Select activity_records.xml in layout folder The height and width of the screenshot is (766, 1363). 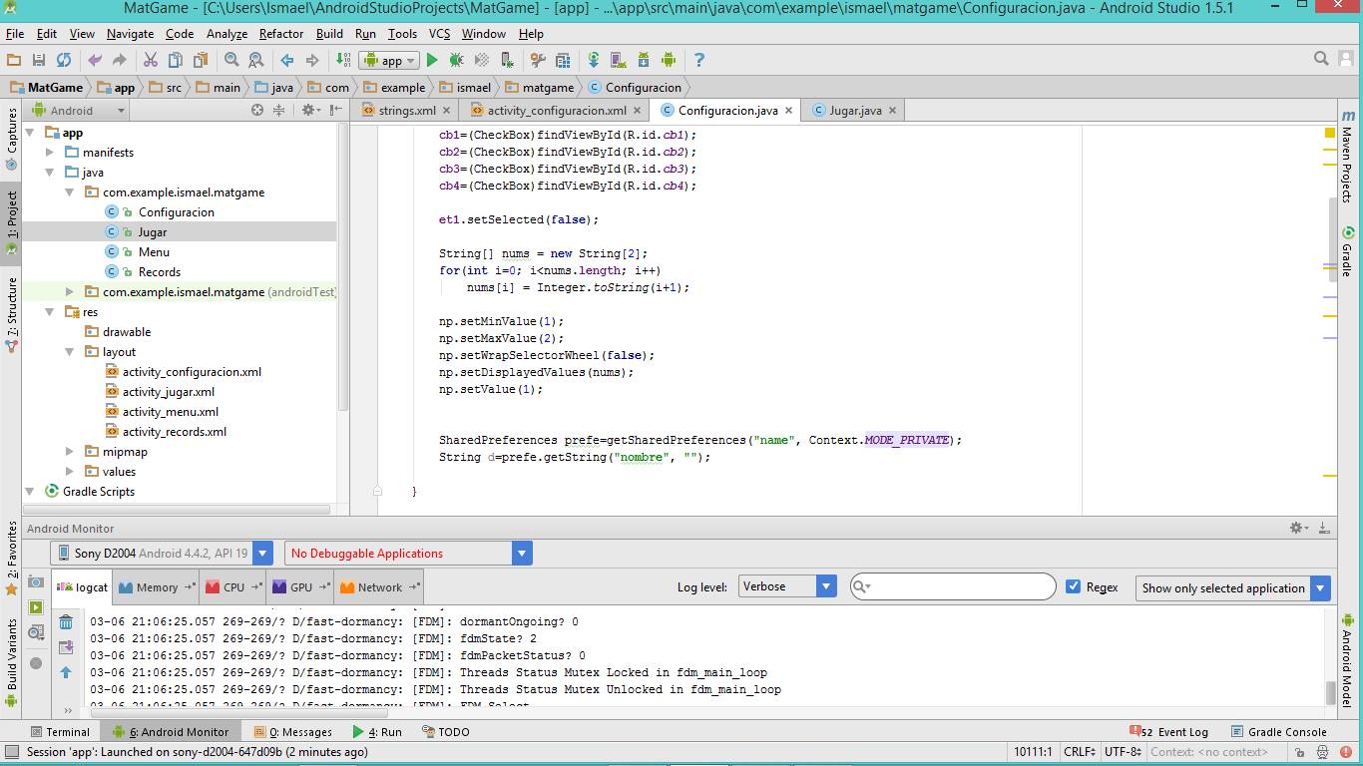(x=175, y=432)
